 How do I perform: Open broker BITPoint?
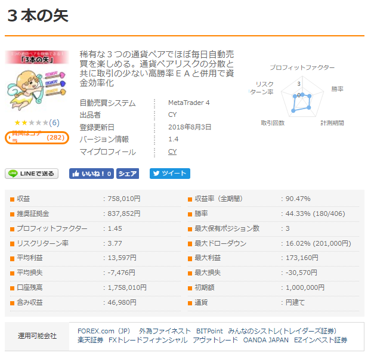click(209, 331)
